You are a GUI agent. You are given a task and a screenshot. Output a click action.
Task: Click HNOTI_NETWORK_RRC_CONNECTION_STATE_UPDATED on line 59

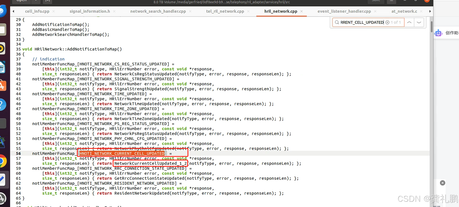pos(132,169)
